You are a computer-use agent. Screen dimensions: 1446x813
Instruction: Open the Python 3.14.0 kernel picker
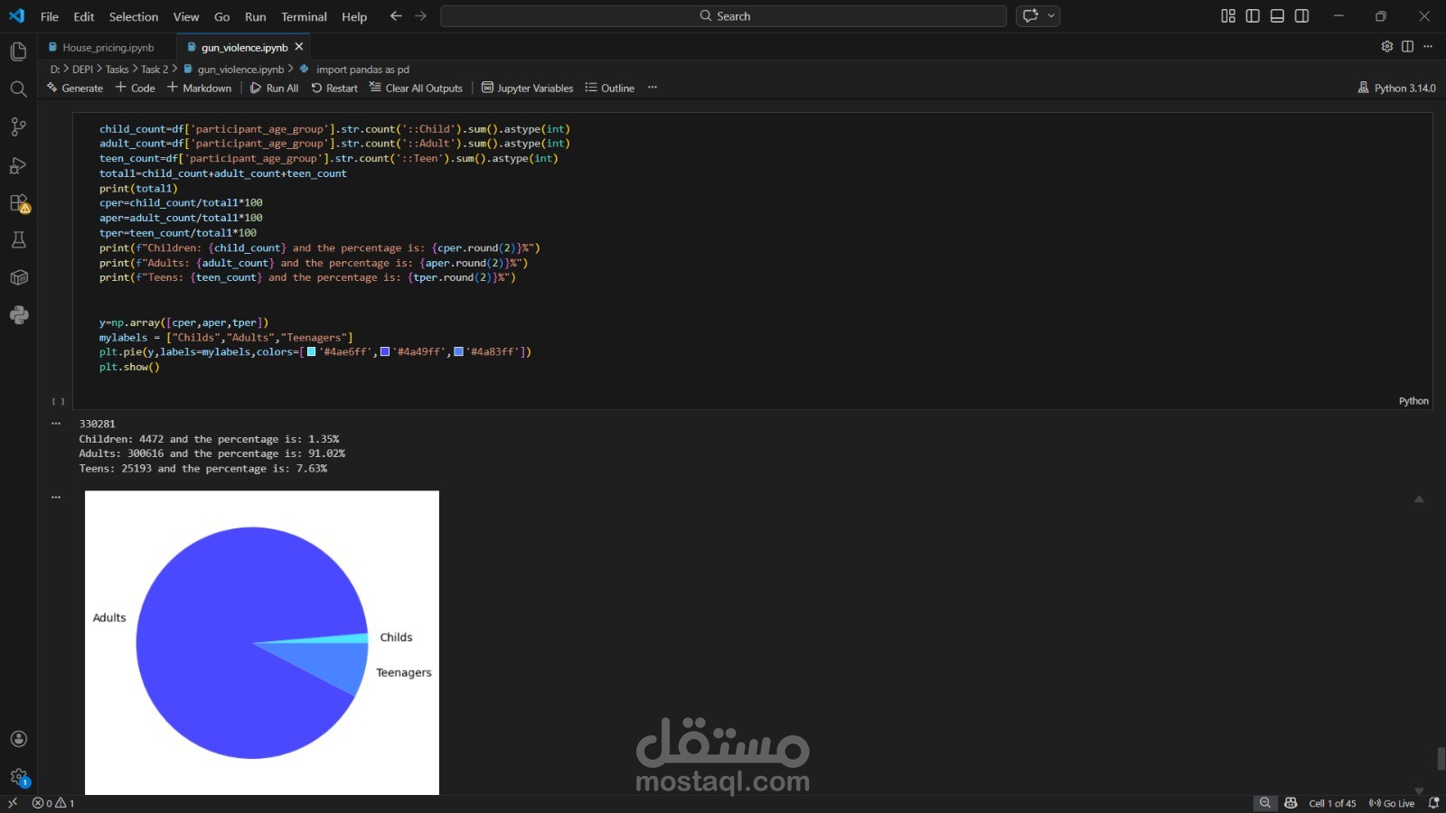click(x=1396, y=88)
